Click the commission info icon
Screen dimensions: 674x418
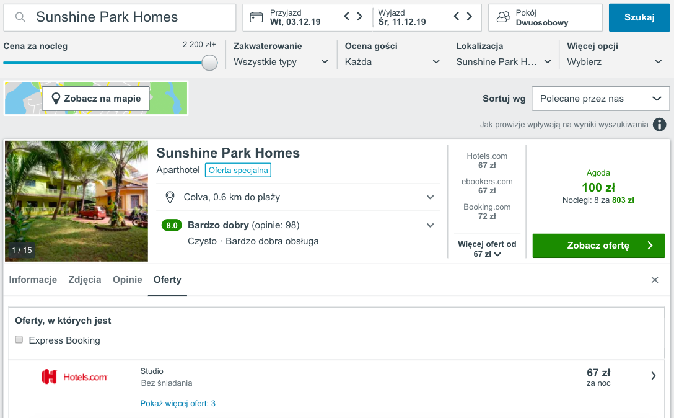pos(660,125)
